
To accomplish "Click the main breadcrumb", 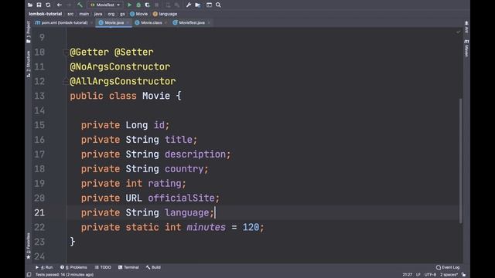I will (84, 14).
